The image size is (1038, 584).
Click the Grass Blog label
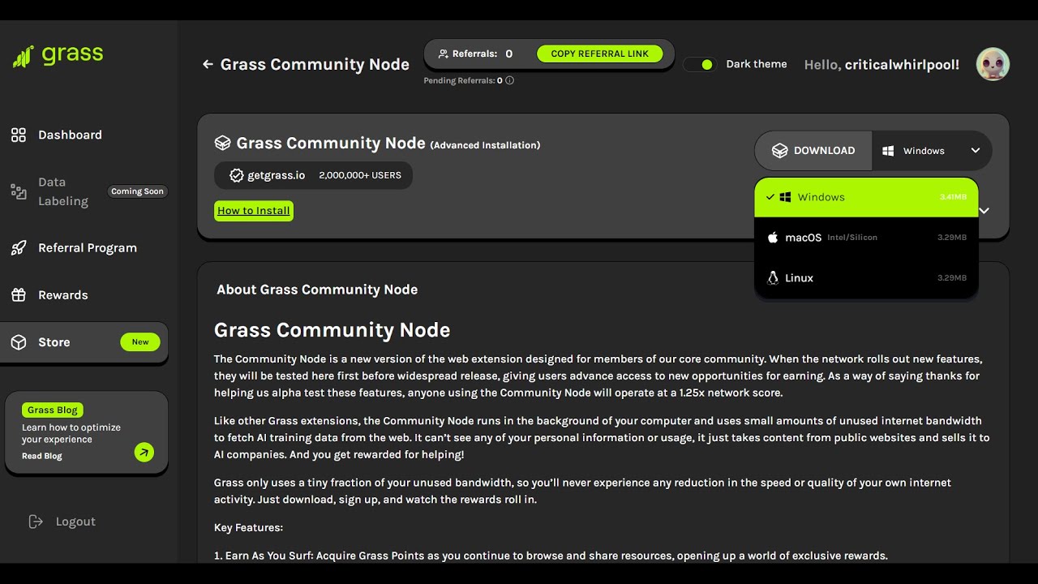[53, 410]
